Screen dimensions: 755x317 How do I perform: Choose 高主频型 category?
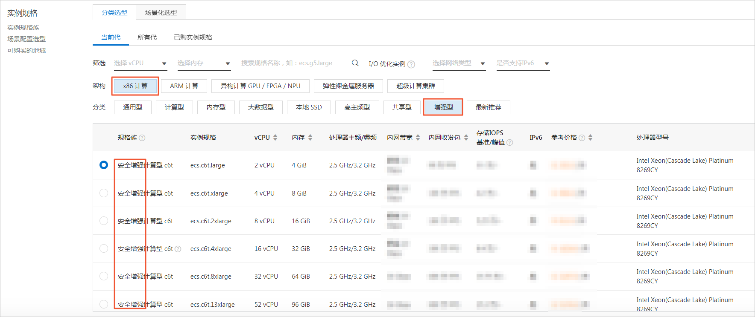pyautogui.click(x=357, y=107)
